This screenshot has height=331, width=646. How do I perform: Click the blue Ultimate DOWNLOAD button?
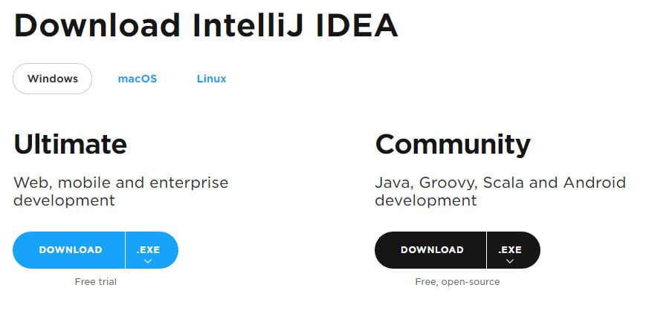pos(70,250)
